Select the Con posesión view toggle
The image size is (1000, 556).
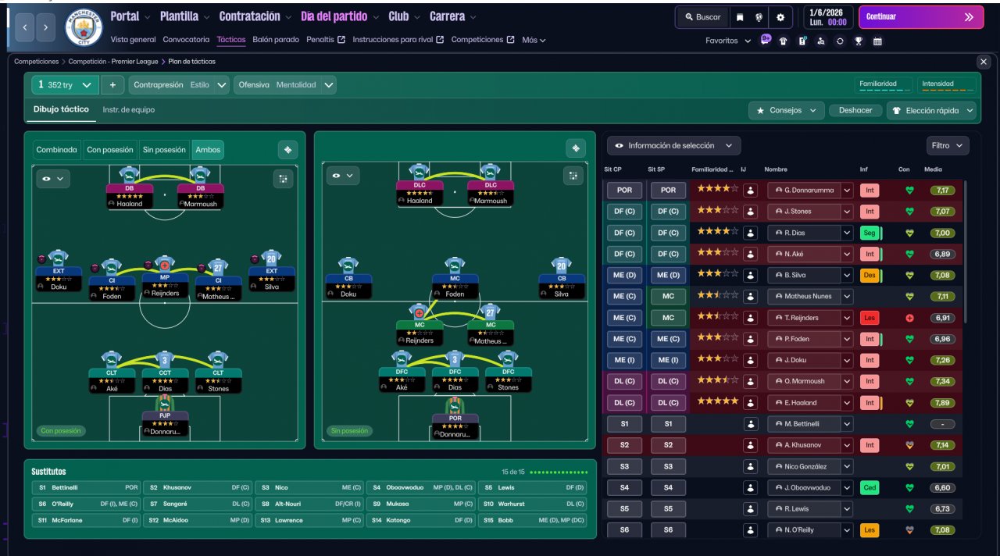pos(110,150)
